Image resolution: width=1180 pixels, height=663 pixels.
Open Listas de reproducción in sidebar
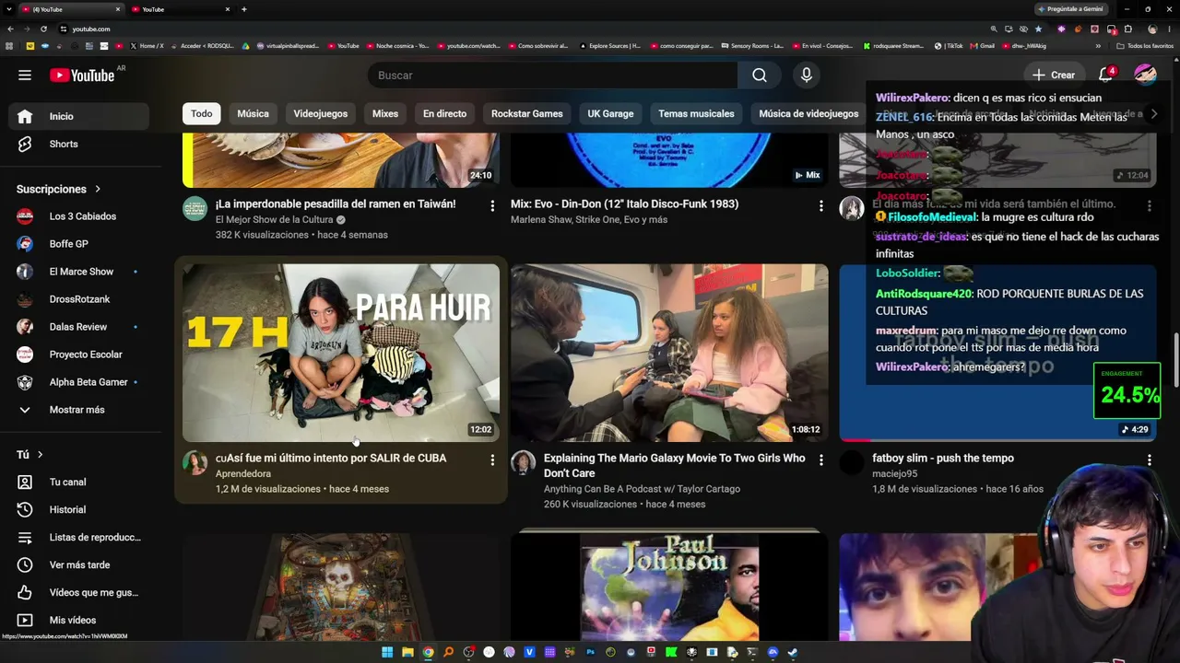[78, 537]
